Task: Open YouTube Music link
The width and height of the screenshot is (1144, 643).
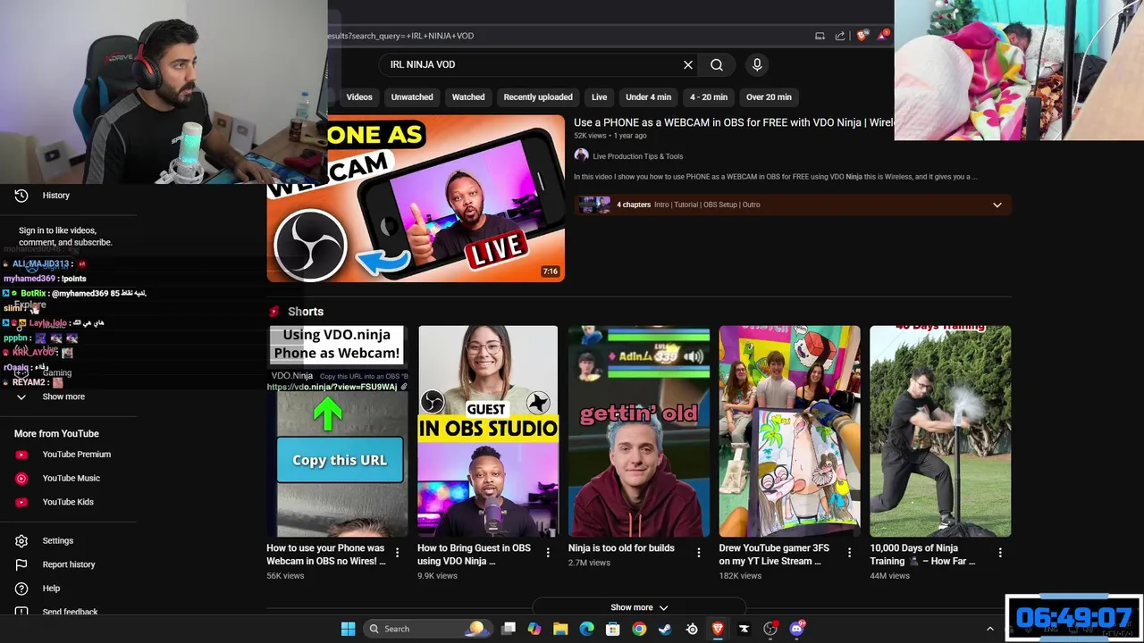Action: [71, 478]
